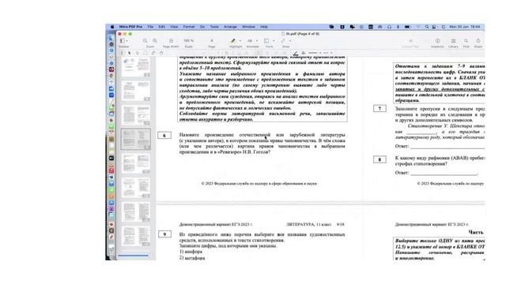506x284 pixels.
Task: Open the Format menu
Action: (x=189, y=27)
